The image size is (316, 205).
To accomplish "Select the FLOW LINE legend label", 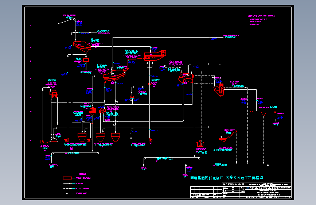I will (79, 183).
